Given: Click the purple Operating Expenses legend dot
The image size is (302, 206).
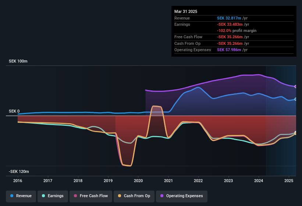Looking at the screenshot, I should coord(162,196).
